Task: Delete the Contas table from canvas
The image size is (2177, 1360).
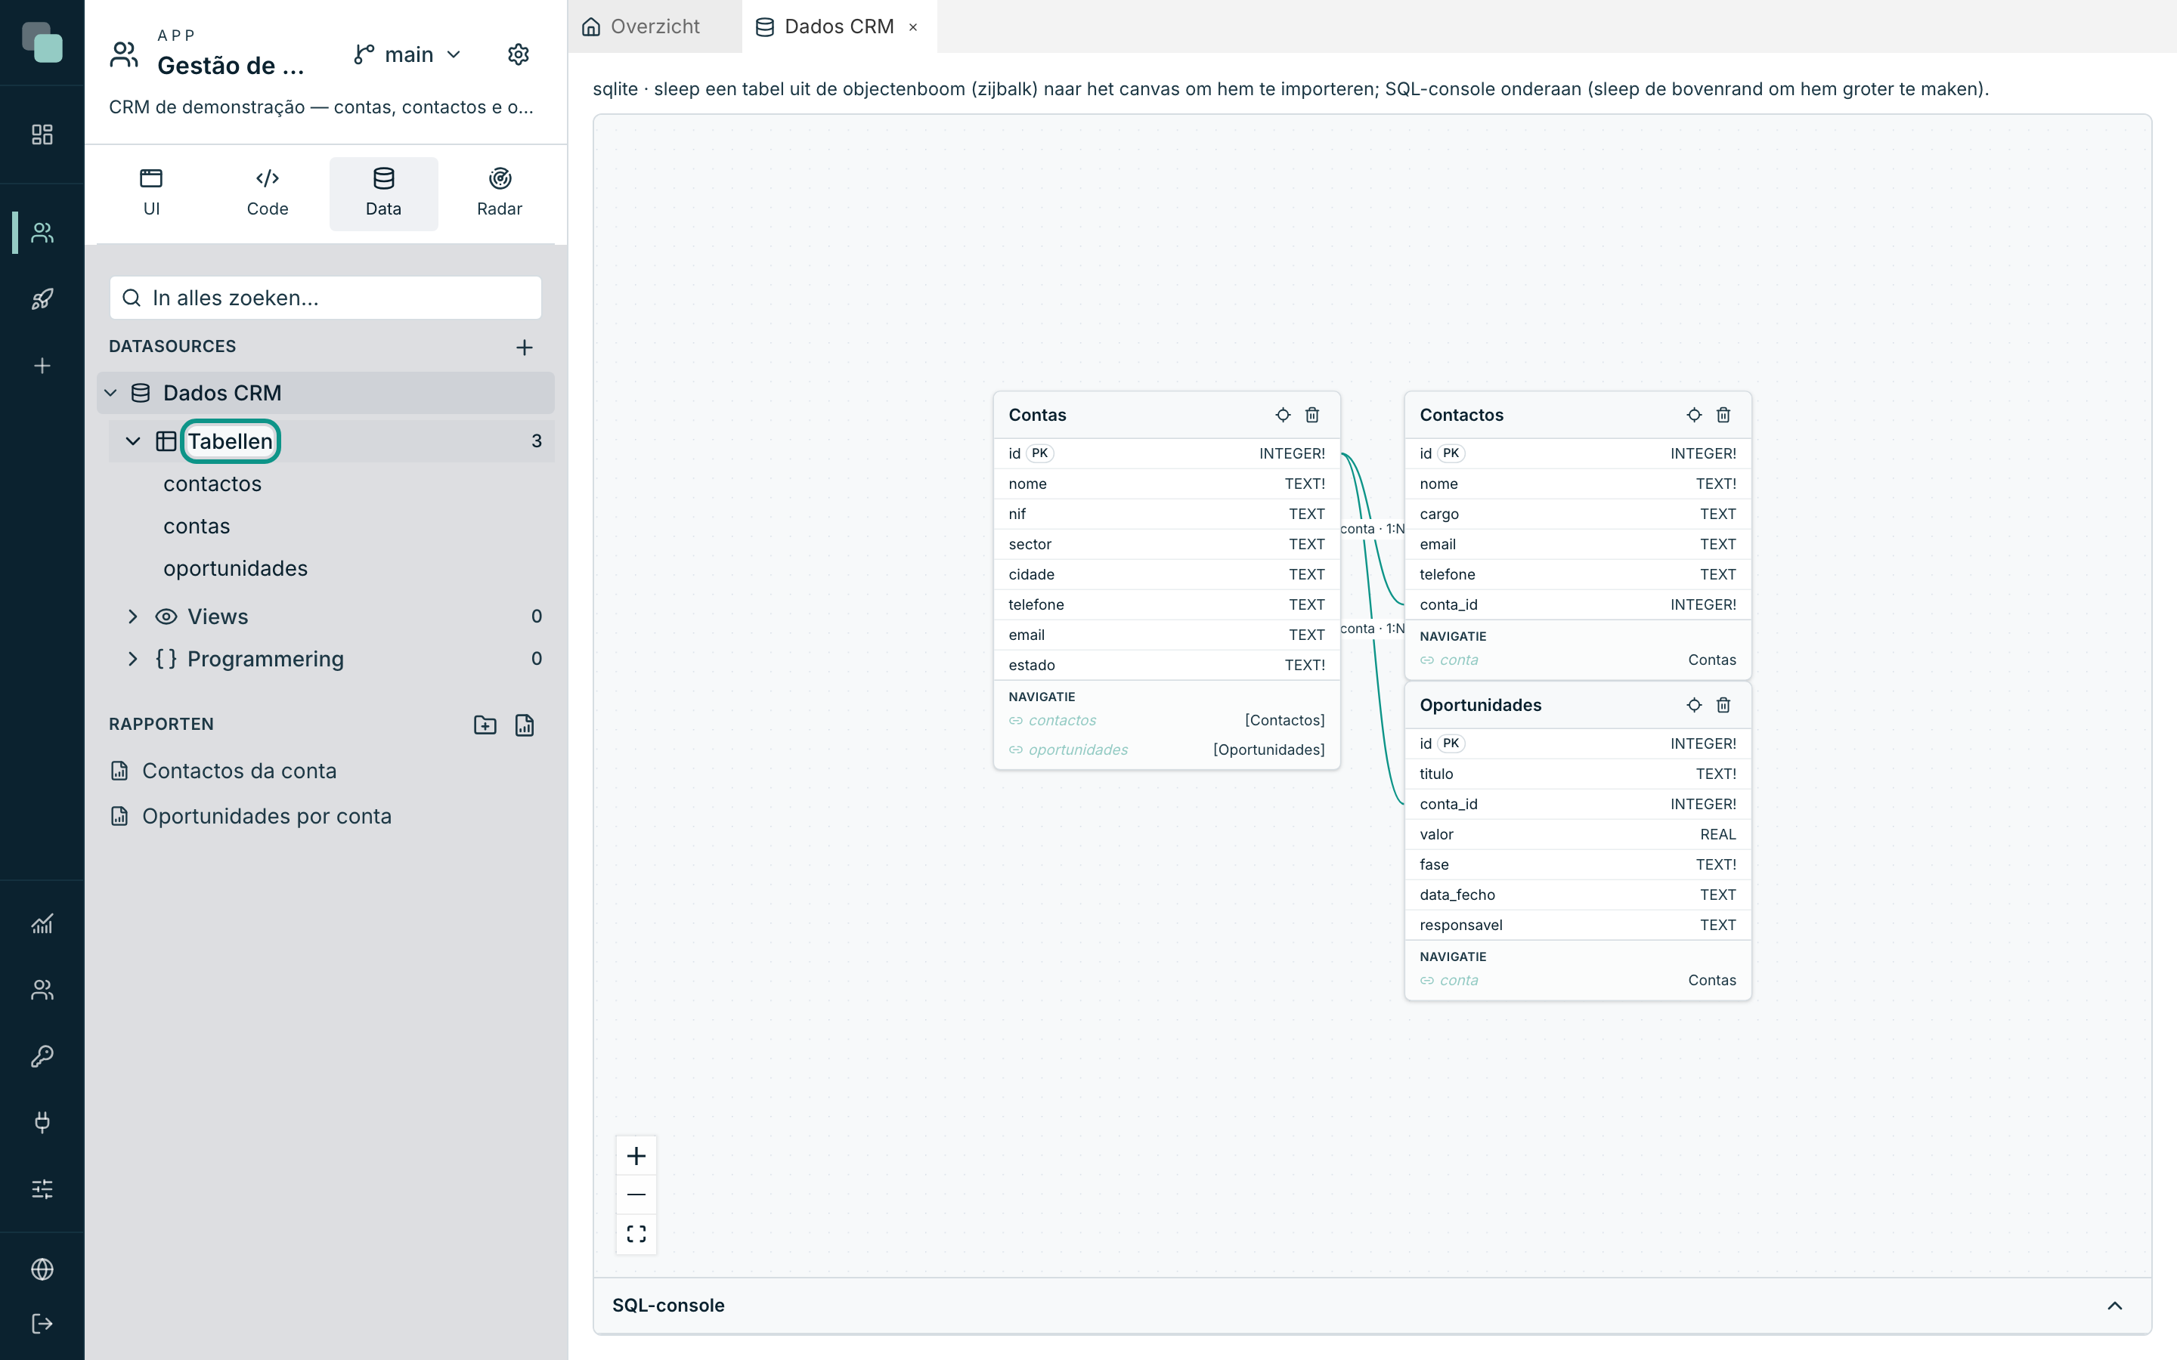Action: click(1312, 415)
